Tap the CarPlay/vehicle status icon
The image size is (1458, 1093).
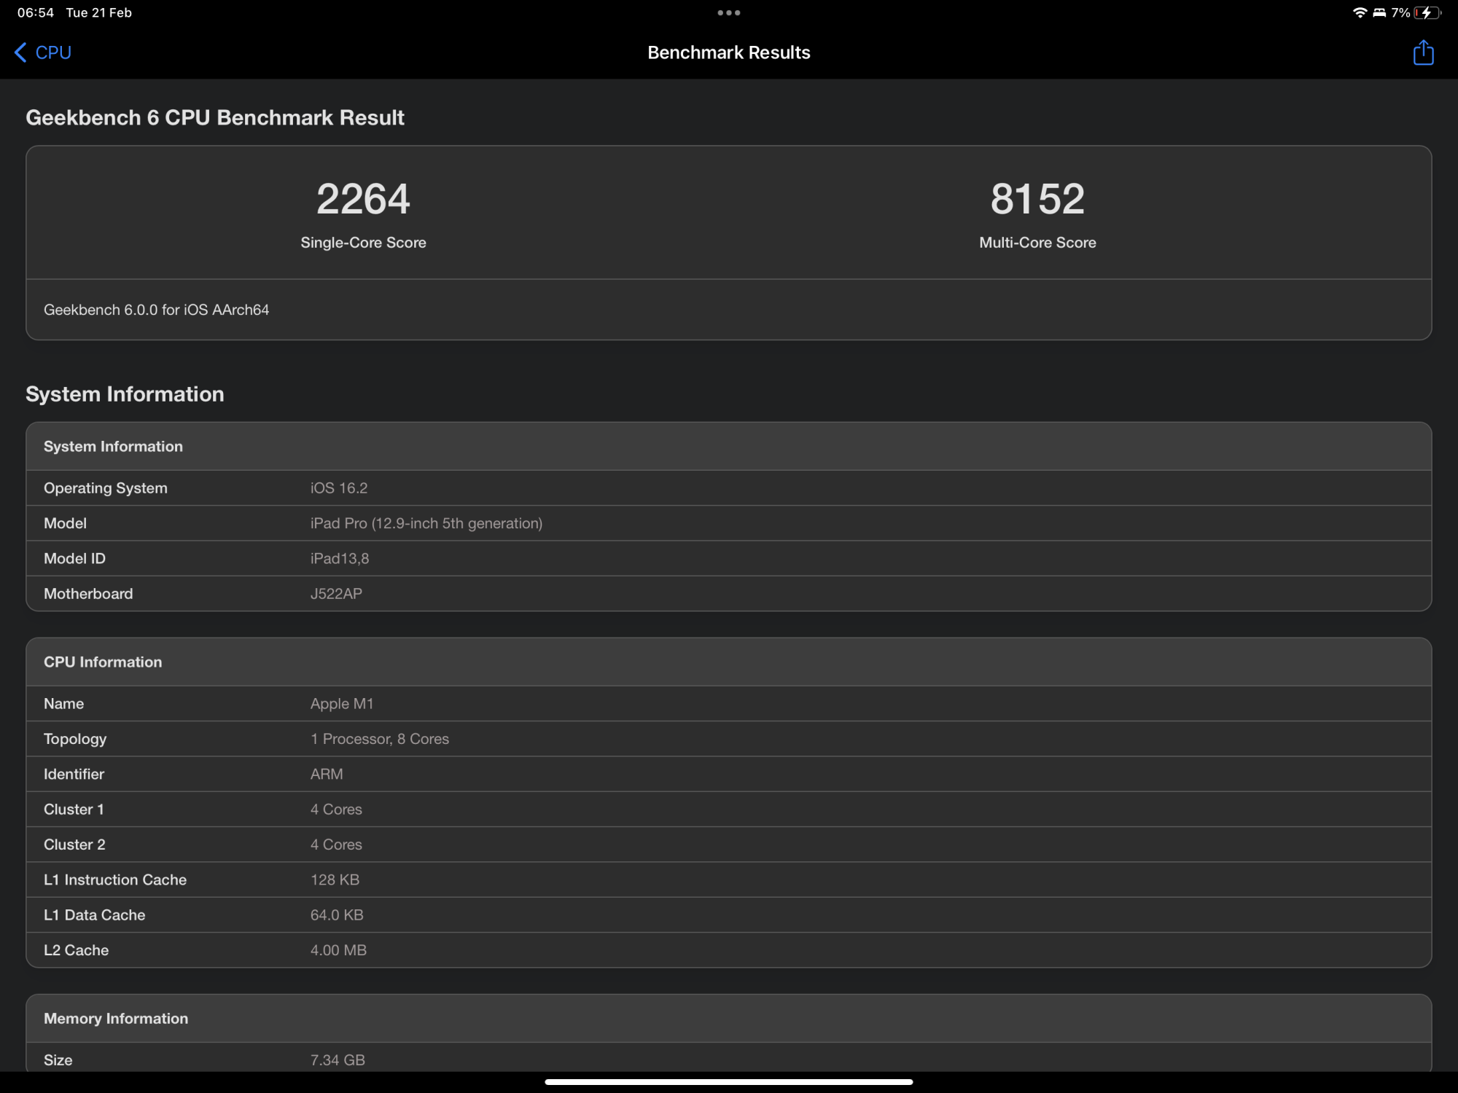tap(1379, 12)
